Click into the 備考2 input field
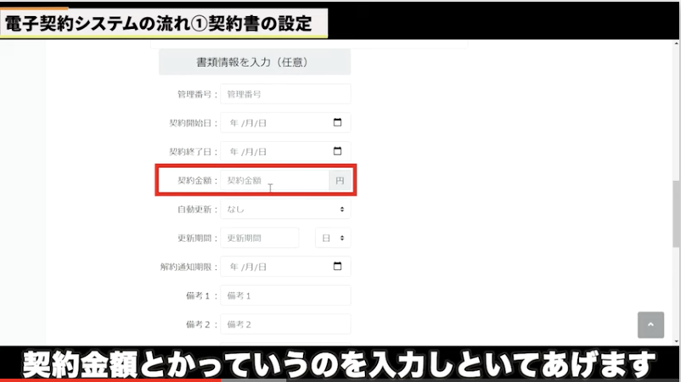Viewport: 681px width, 382px height. tap(285, 324)
